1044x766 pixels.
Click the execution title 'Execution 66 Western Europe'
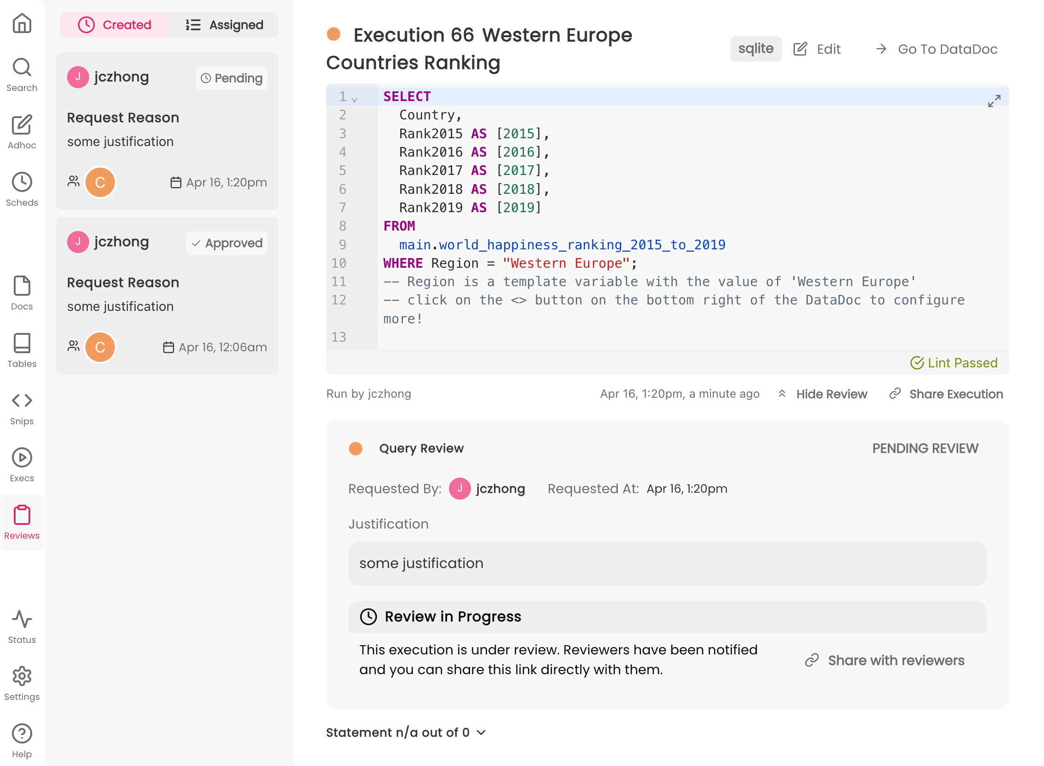492,35
